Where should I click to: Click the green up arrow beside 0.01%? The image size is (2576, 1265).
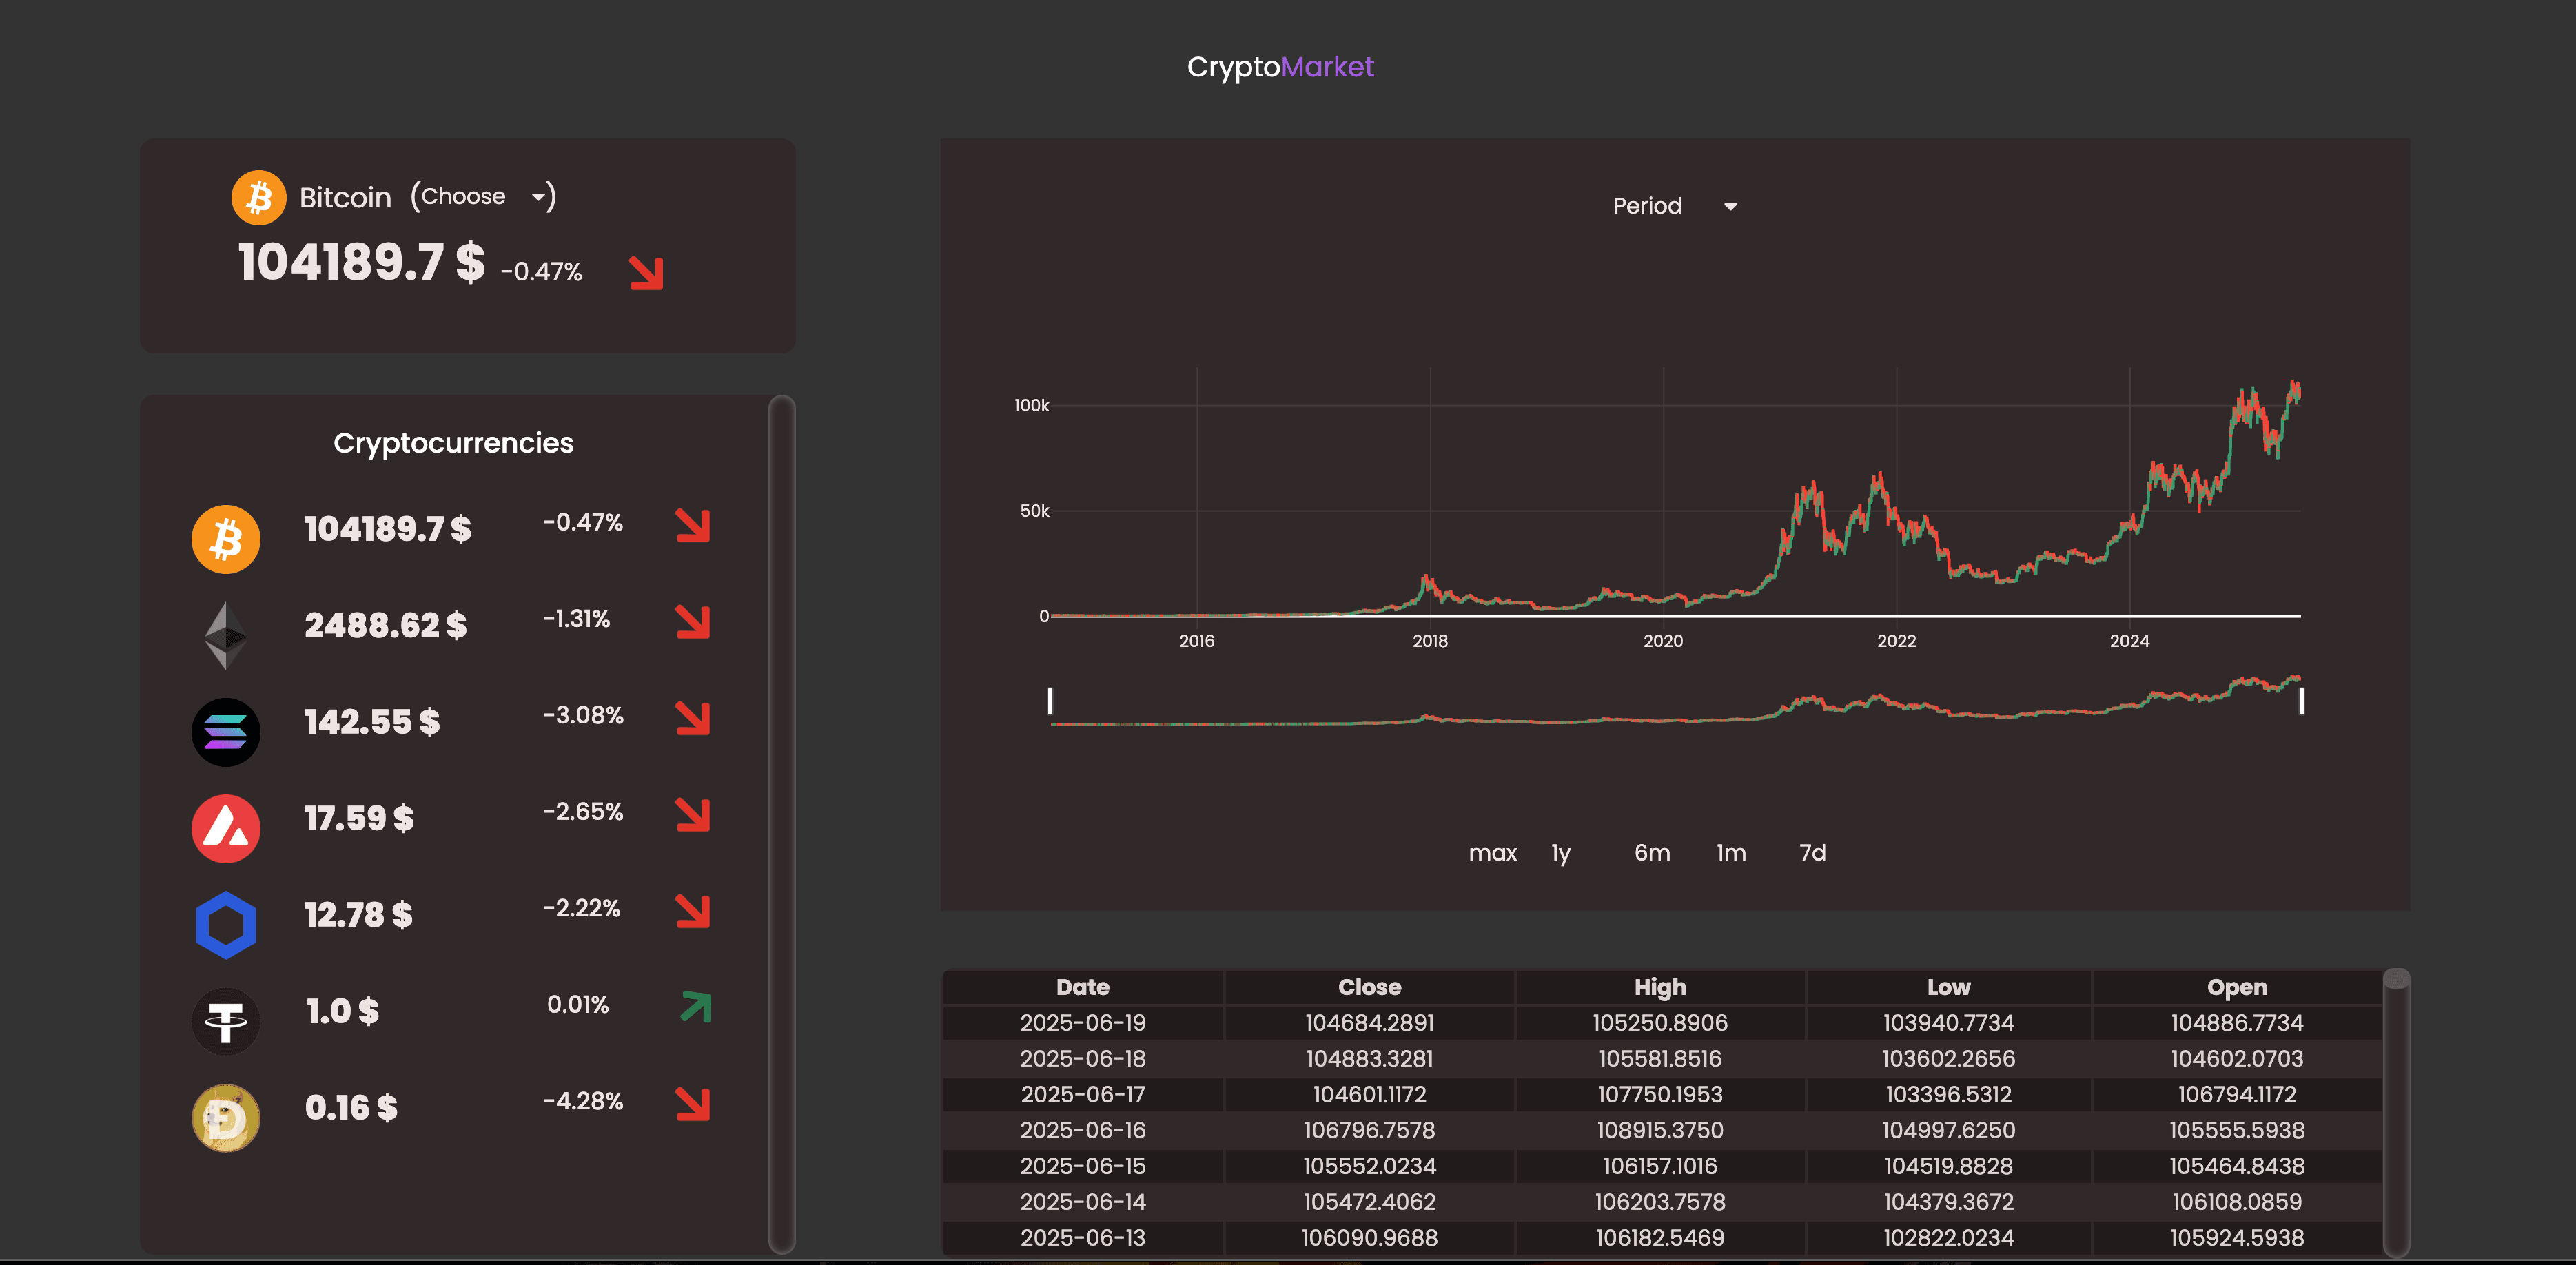click(x=695, y=1006)
